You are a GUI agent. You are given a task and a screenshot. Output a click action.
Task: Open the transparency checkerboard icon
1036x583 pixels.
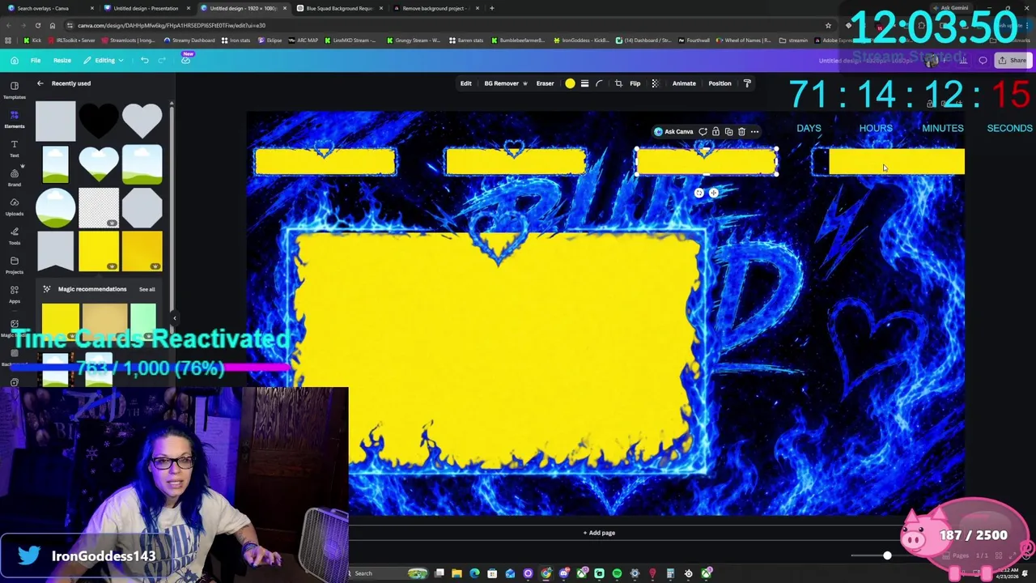pyautogui.click(x=655, y=83)
